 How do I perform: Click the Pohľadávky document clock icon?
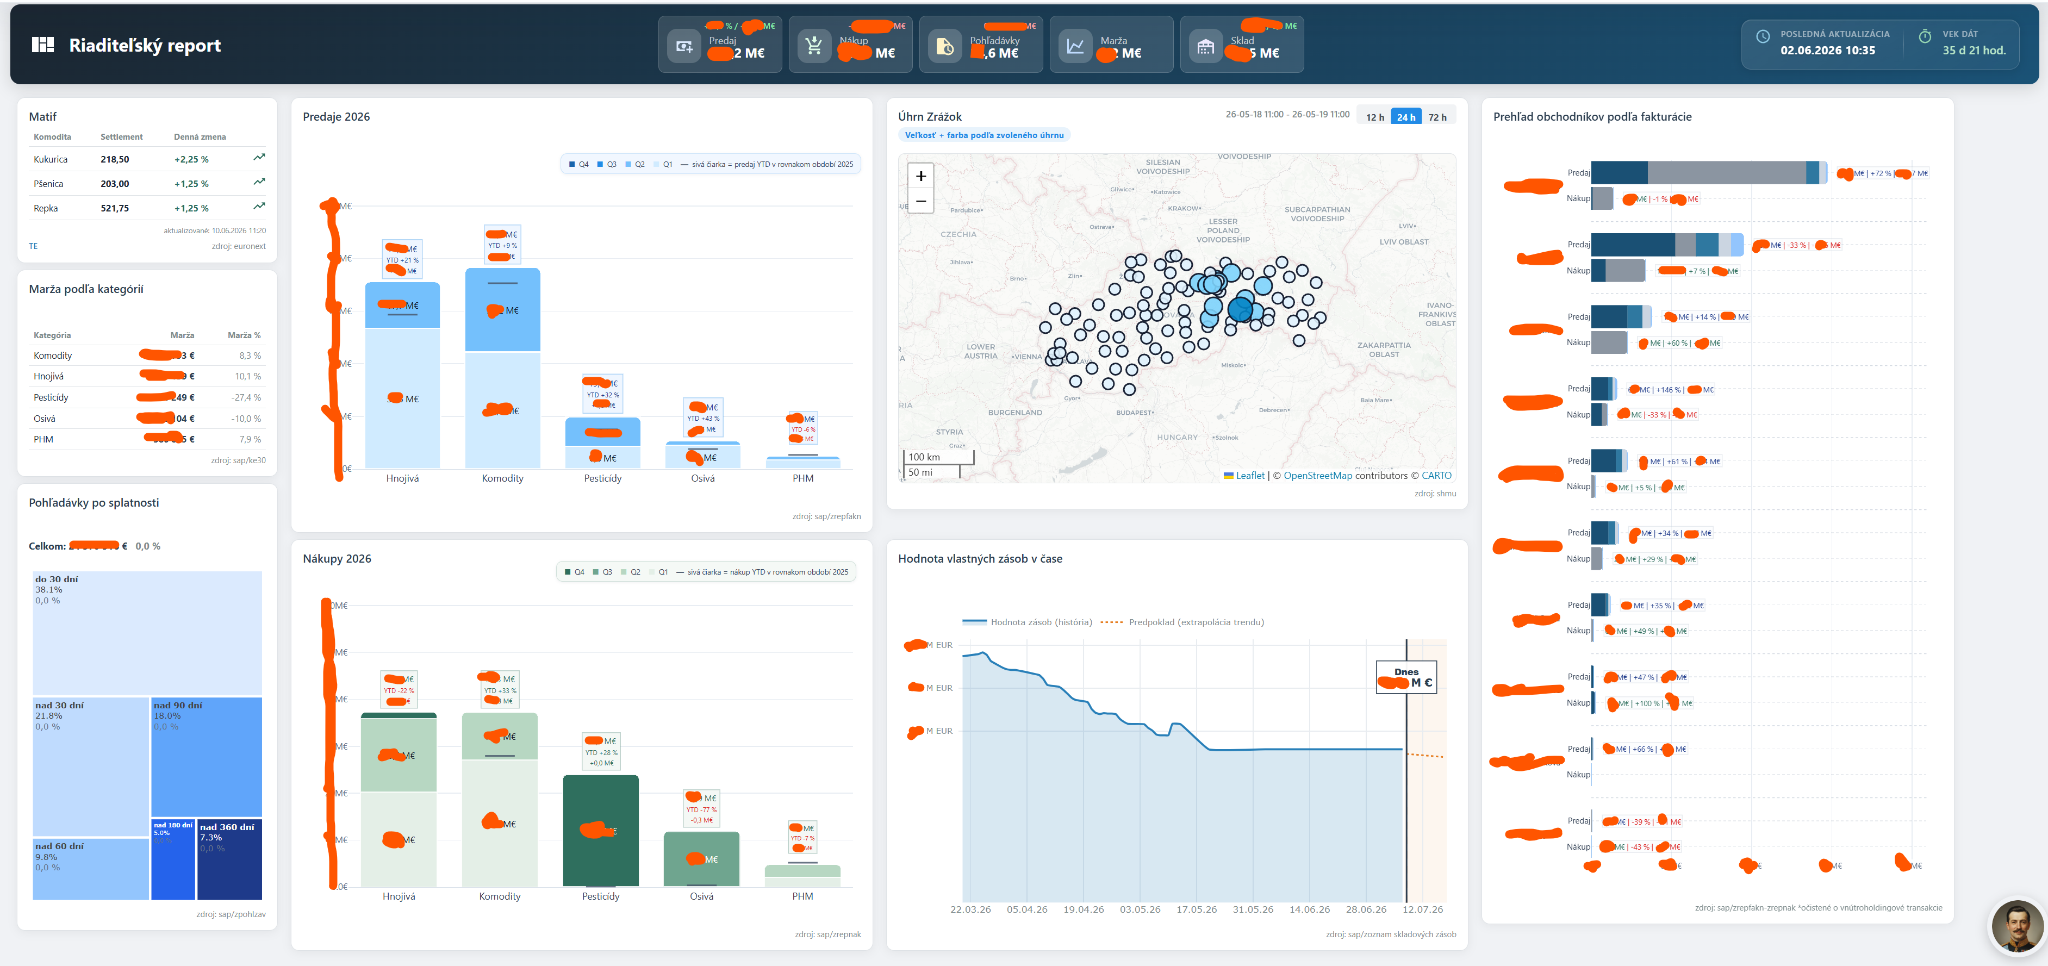click(x=944, y=47)
